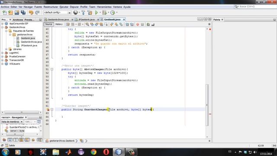Open the Depurar menu

tap(74, 7)
